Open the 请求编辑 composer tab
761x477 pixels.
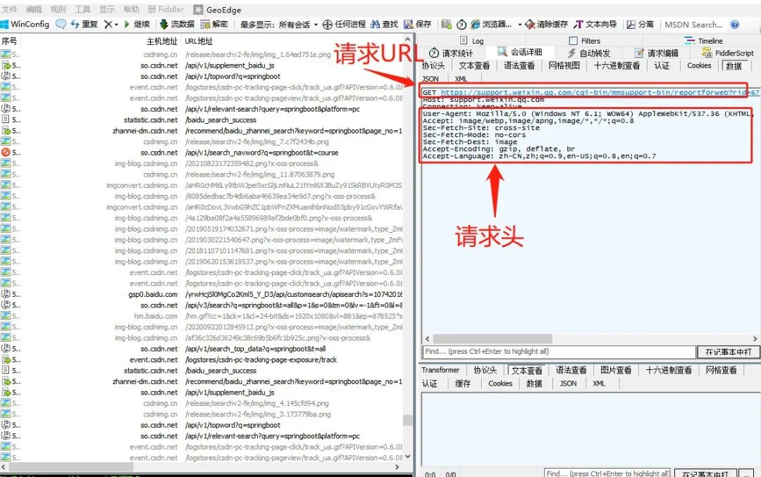(x=656, y=53)
